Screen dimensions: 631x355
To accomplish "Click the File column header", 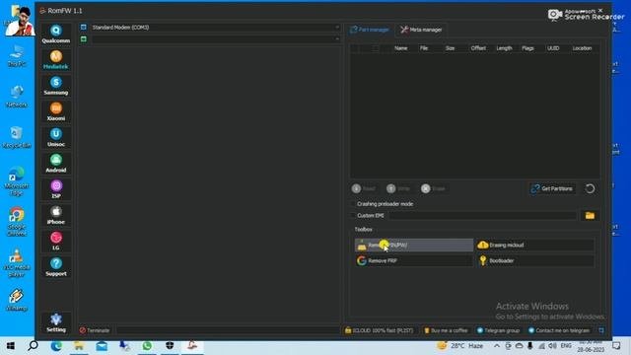I will [424, 48].
